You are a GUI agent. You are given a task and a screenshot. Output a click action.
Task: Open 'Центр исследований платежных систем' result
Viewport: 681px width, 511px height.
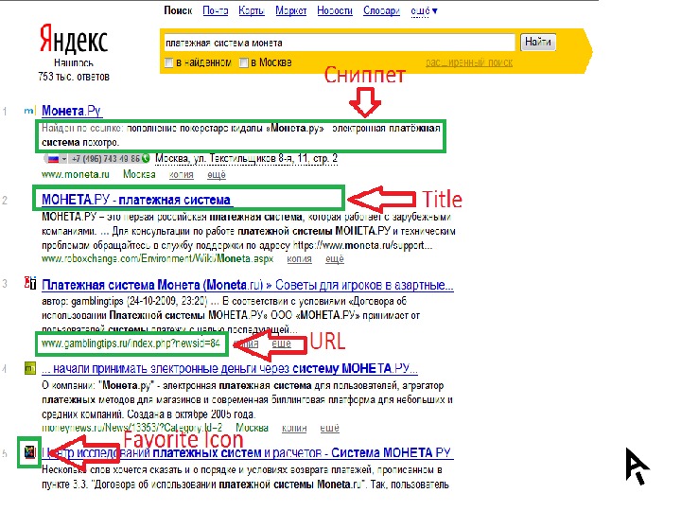coord(246,452)
